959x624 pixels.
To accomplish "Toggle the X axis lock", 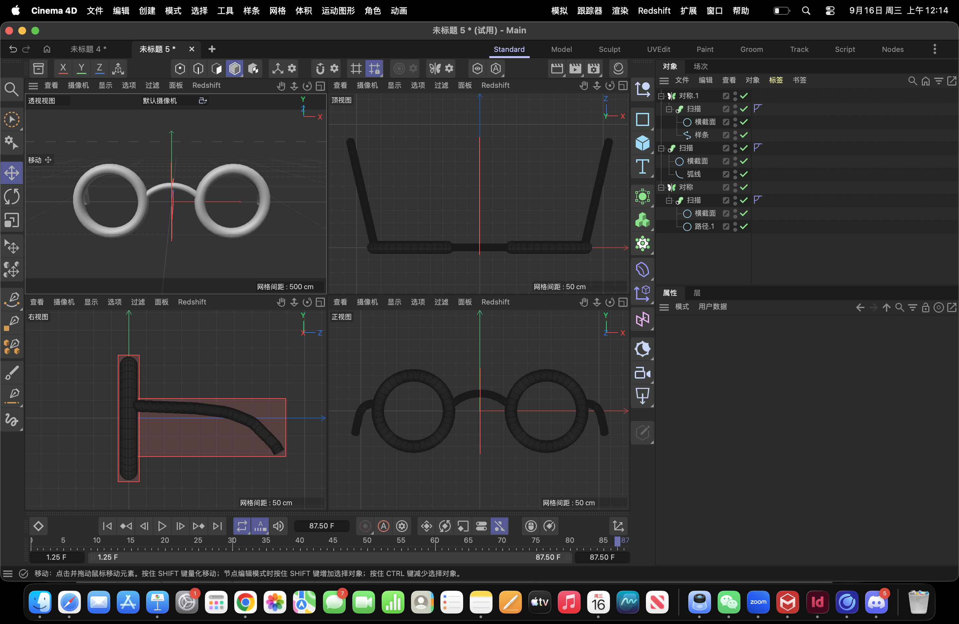I will point(63,69).
